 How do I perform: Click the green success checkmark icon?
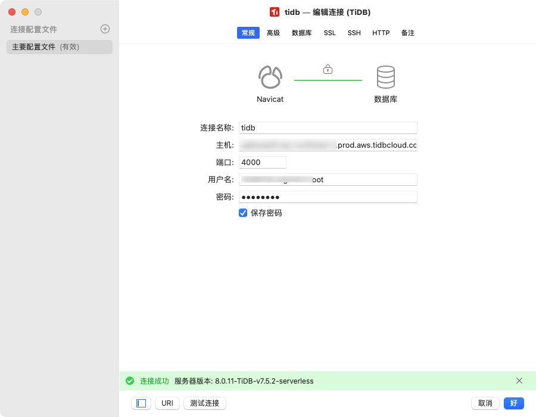coord(130,381)
